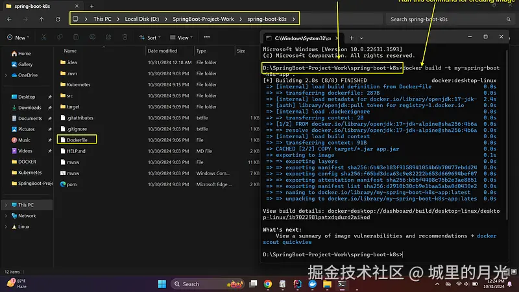The width and height of the screenshot is (519, 292).
Task: Expand the Linux tree node
Action: tap(6, 226)
